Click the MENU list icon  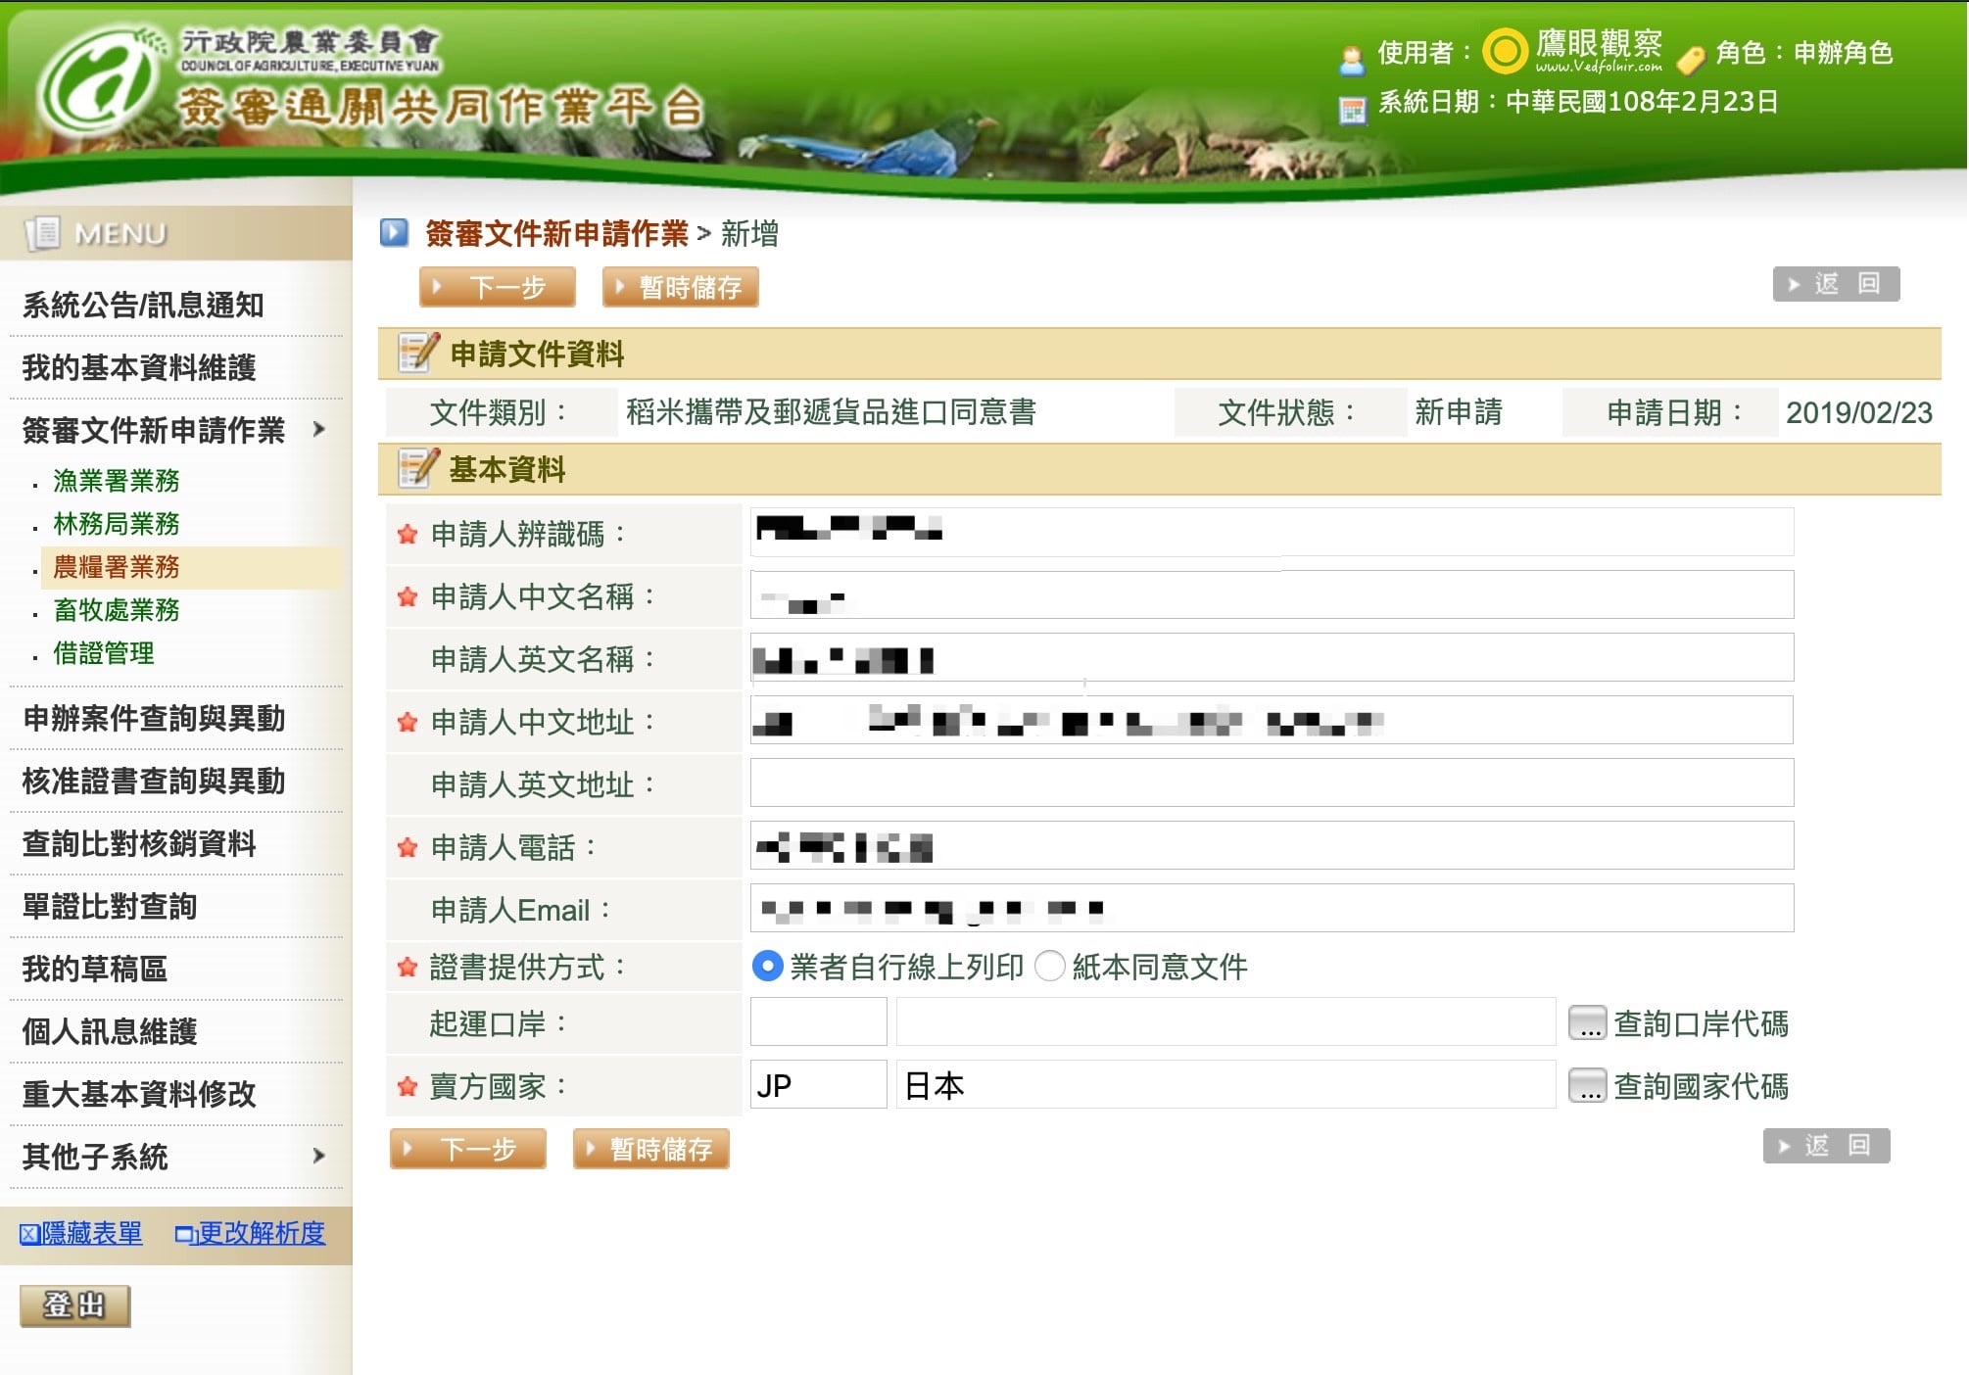pos(43,233)
